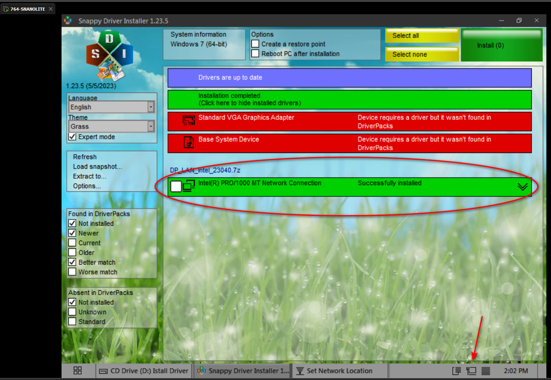The height and width of the screenshot is (380, 551).
Task: Check the Standard filter
Action: (72, 321)
